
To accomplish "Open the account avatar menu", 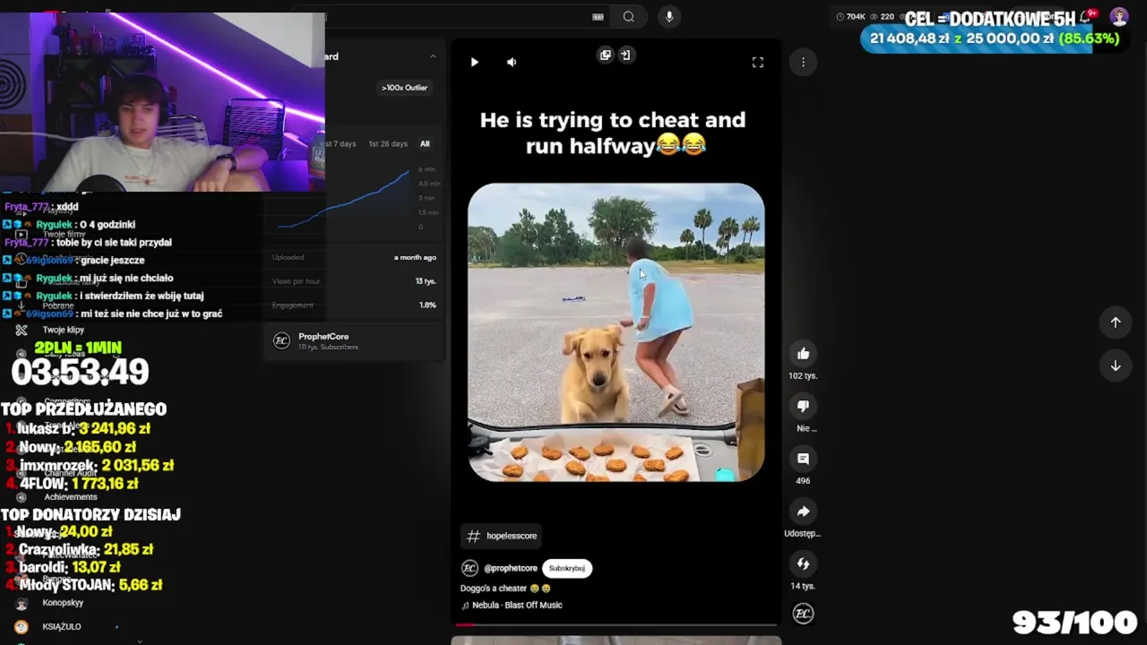I will 1119,17.
